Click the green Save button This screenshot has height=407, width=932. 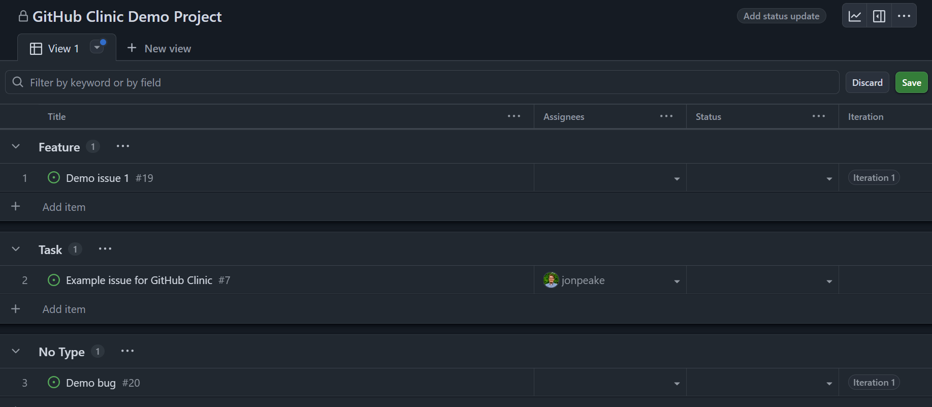[911, 83]
